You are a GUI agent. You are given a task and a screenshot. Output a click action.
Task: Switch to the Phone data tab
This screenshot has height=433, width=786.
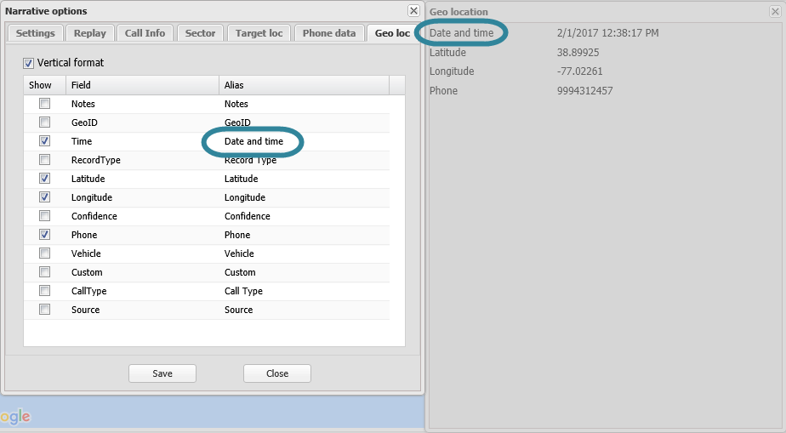(329, 33)
